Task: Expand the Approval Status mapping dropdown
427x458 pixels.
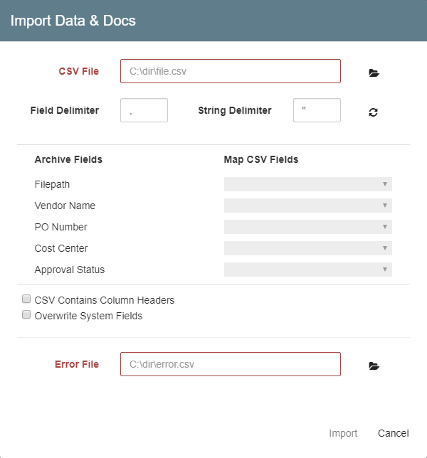Action: pyautogui.click(x=307, y=270)
